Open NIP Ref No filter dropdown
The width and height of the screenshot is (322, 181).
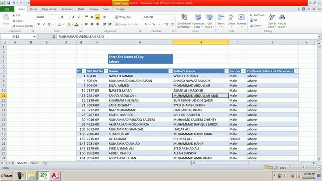coord(106,71)
